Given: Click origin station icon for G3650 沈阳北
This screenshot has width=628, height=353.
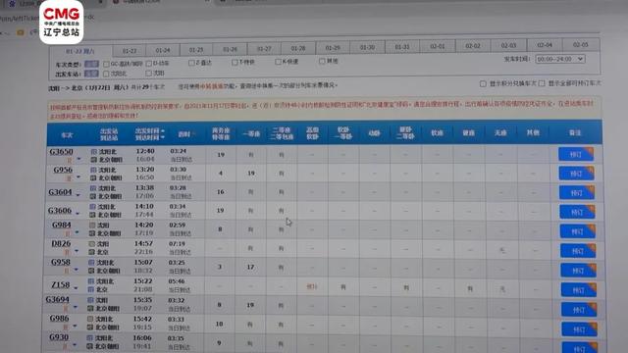Looking at the screenshot, I should 94,152.
